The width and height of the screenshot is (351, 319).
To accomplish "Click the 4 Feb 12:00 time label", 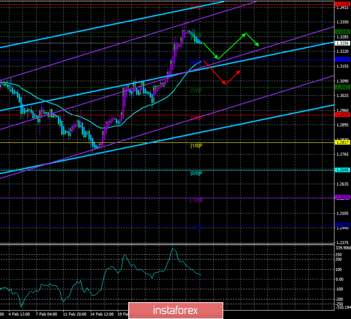I will coord(20,314).
